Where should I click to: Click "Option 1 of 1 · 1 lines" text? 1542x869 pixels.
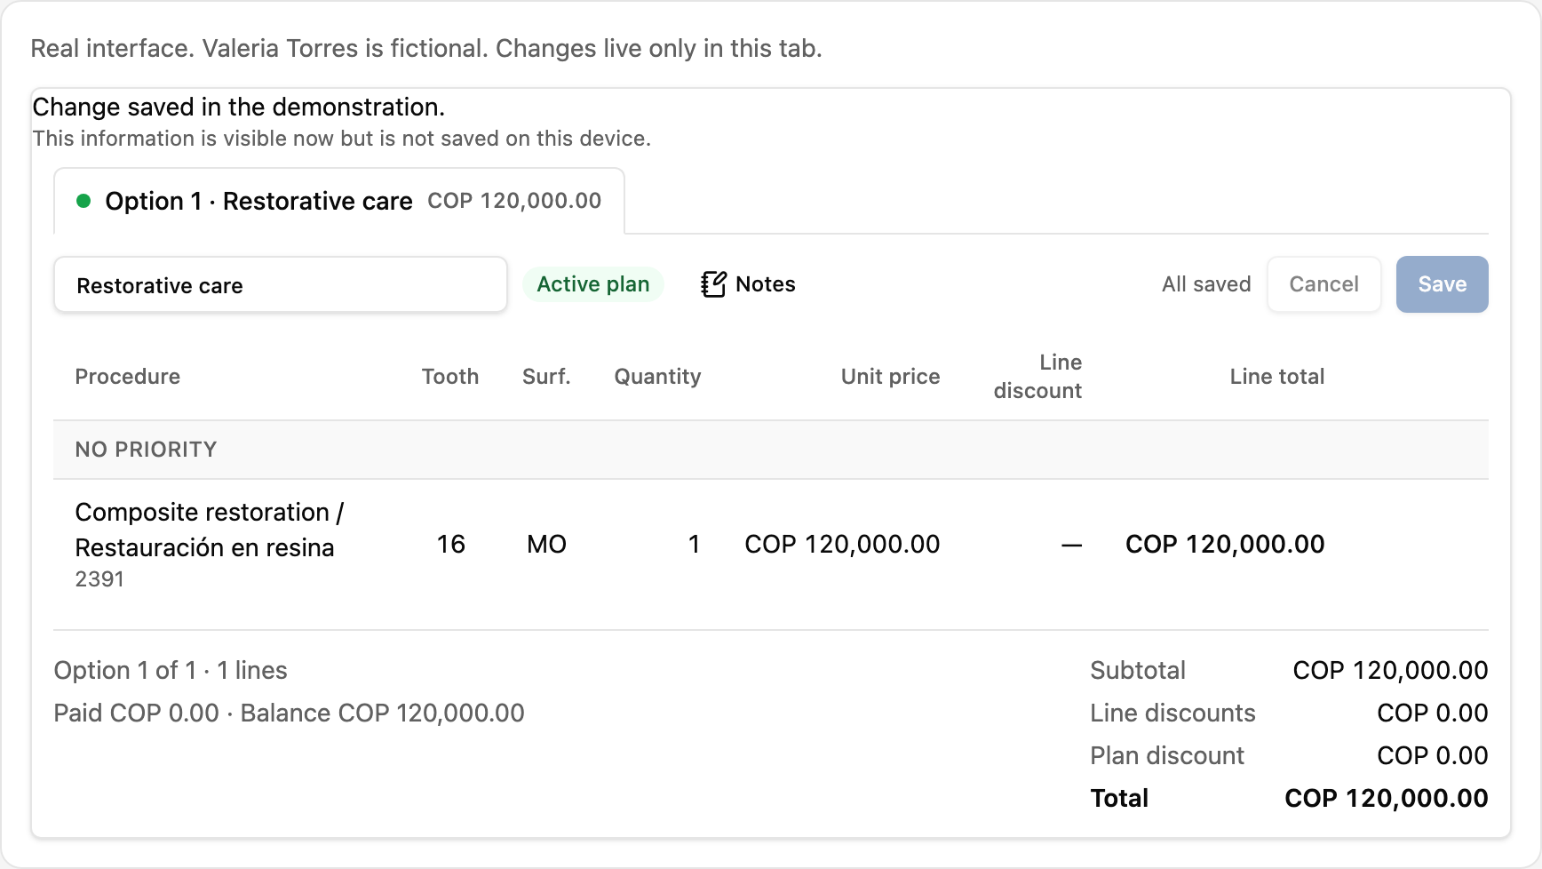[171, 670]
